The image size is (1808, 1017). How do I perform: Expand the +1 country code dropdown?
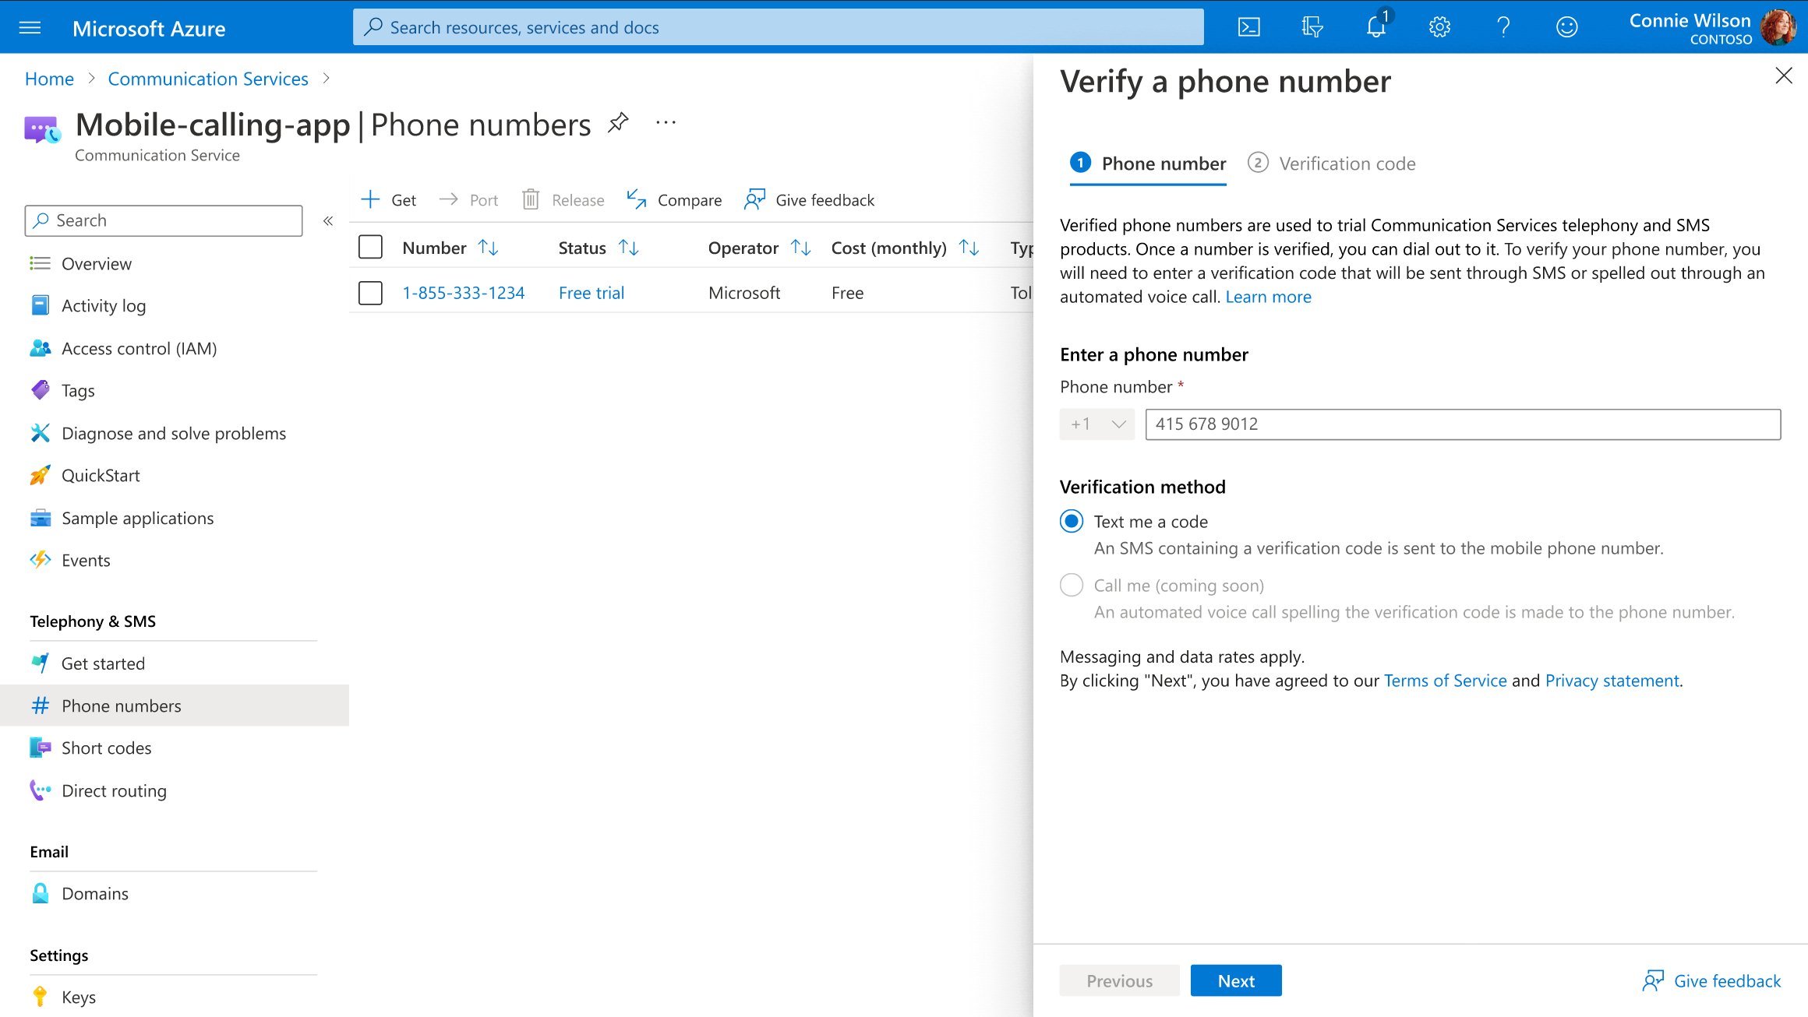[x=1097, y=424]
